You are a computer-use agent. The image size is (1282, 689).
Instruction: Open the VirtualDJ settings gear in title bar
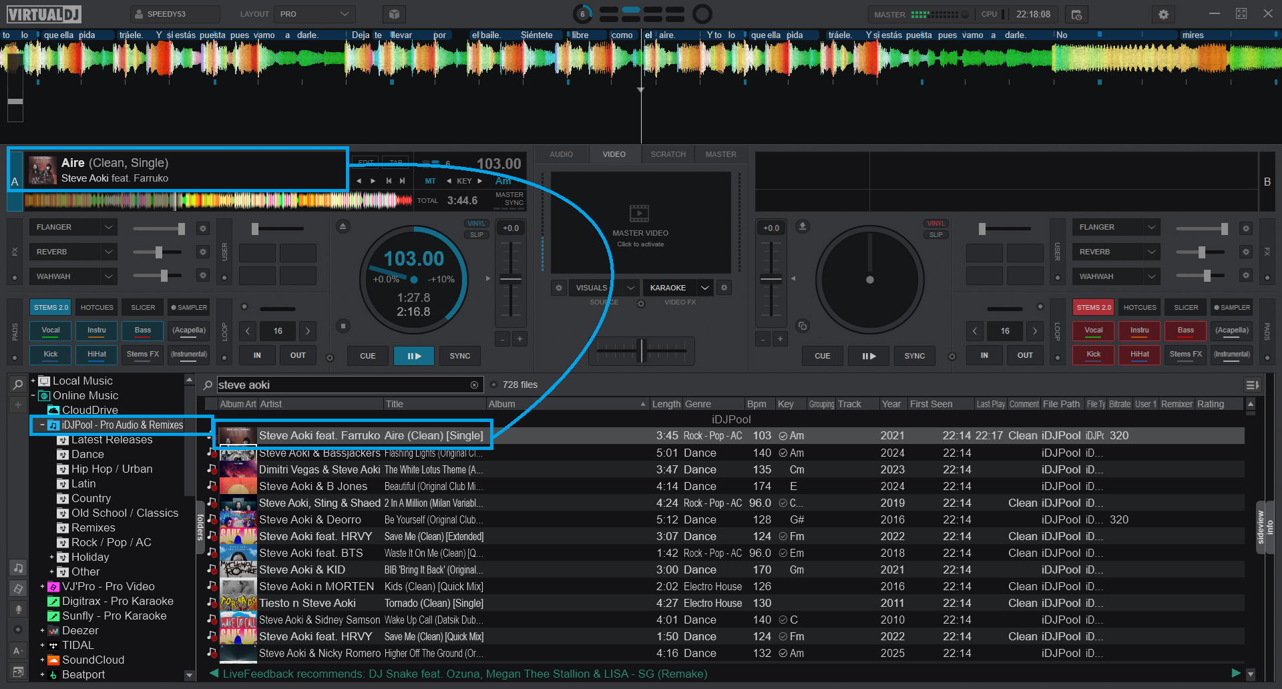click(1163, 14)
